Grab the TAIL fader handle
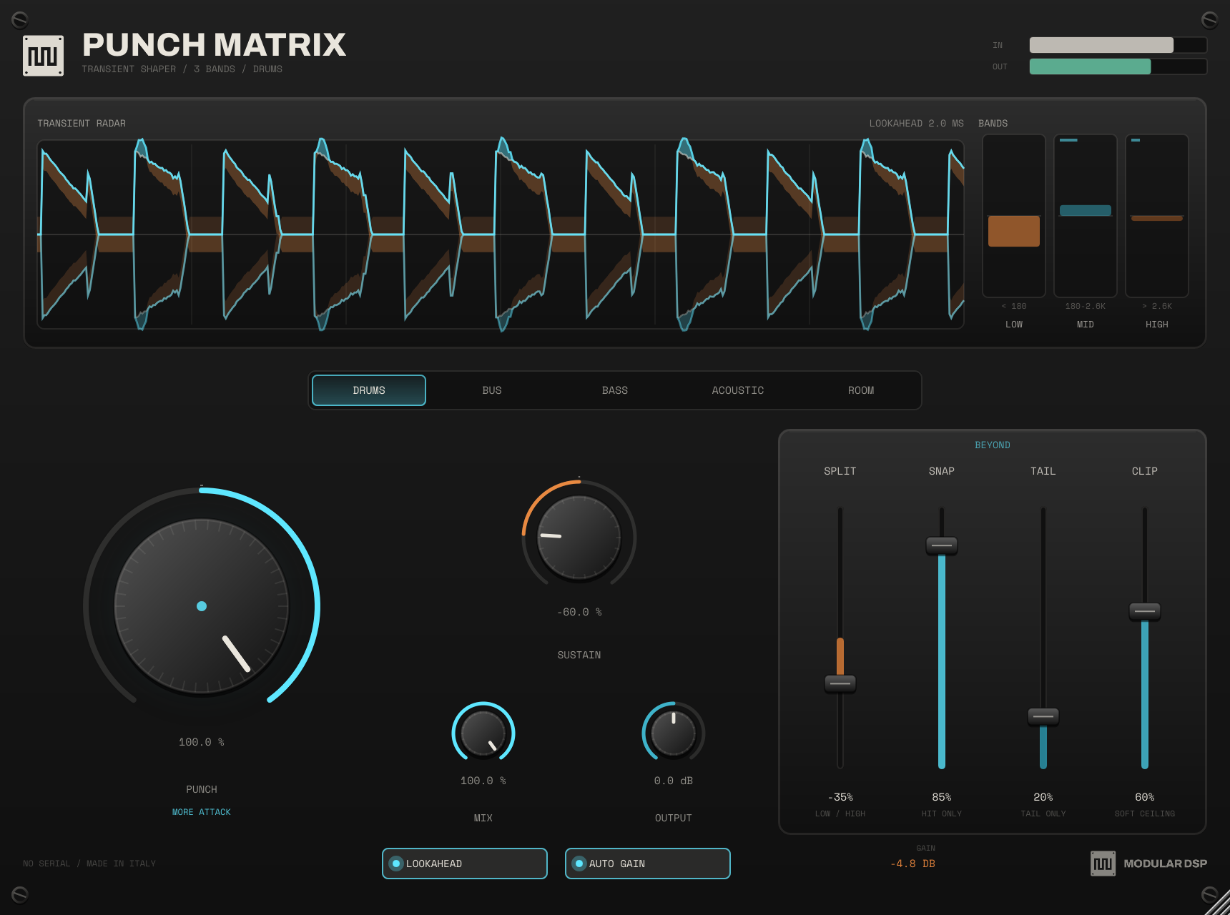Viewport: 1230px width, 915px height. pyautogui.click(x=1043, y=716)
